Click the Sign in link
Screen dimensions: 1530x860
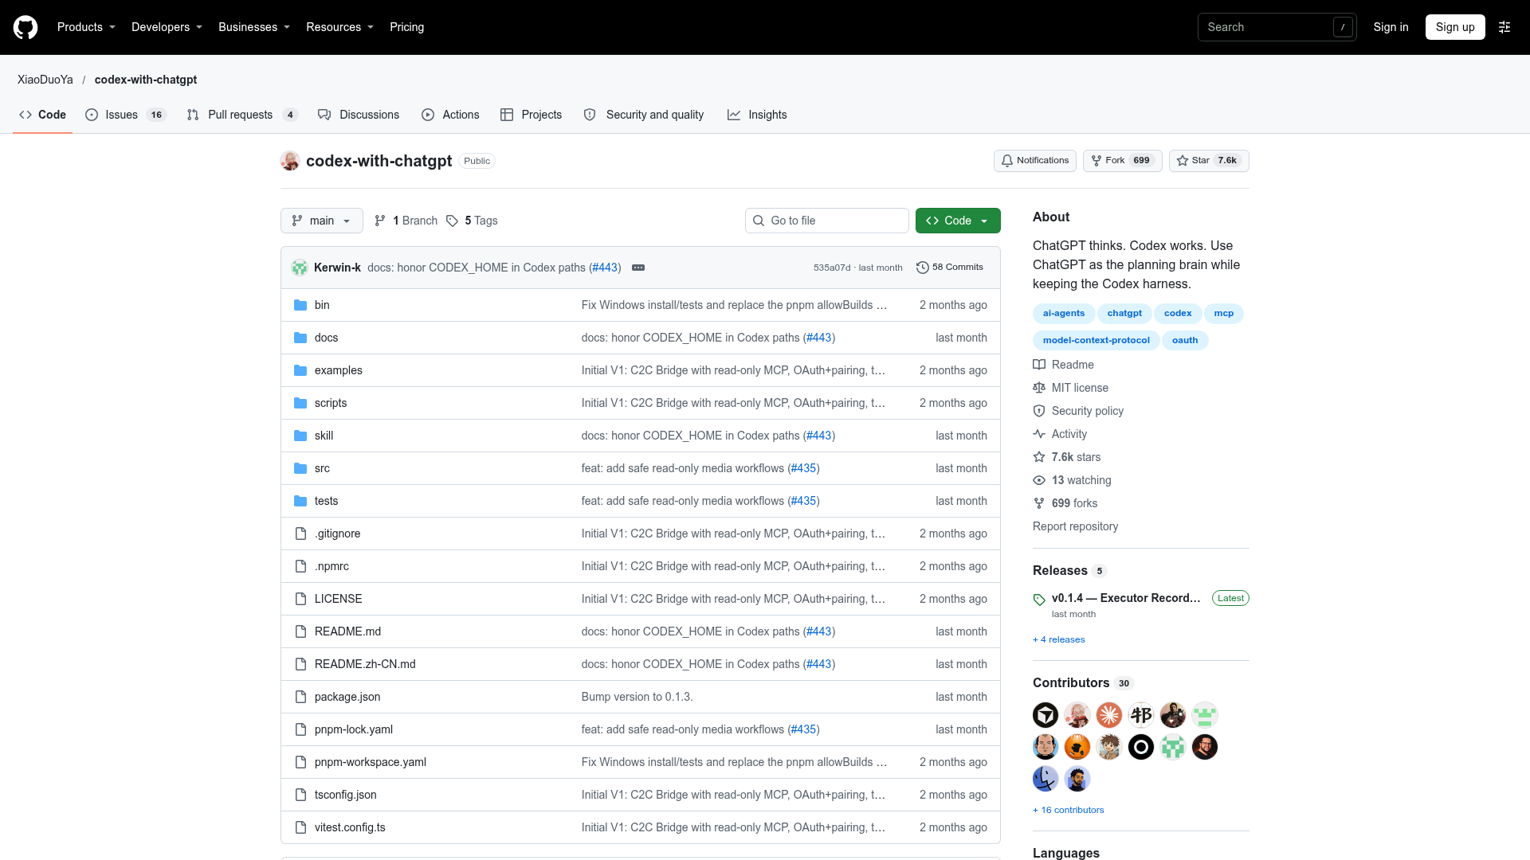click(1391, 27)
